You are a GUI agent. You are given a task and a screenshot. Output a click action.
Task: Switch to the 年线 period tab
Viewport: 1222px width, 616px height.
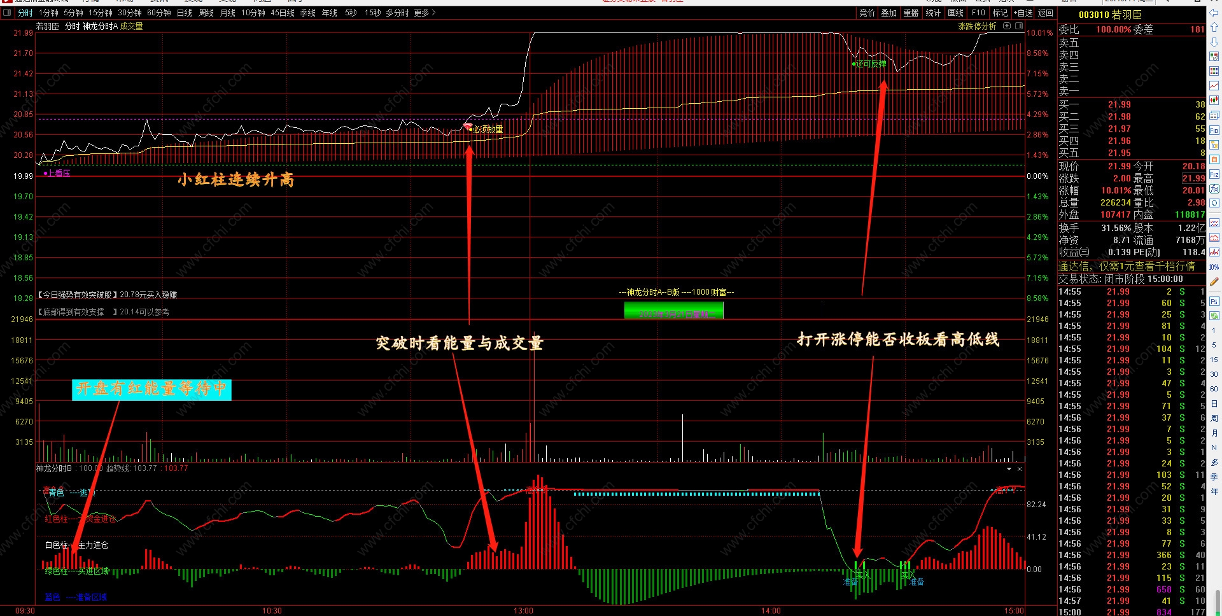coord(330,13)
